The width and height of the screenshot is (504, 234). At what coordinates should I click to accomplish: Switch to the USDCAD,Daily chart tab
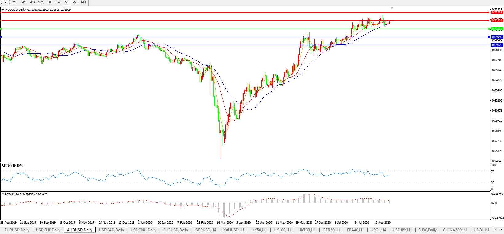111,230
